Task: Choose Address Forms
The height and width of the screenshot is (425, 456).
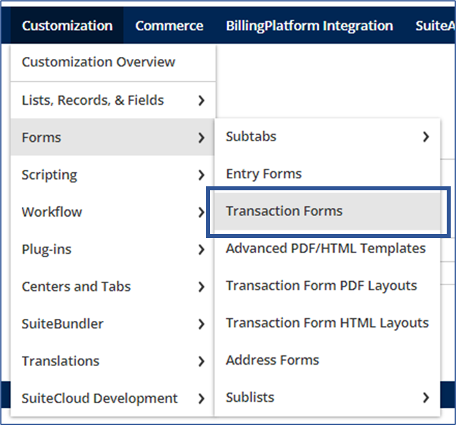Action: [x=327, y=360]
